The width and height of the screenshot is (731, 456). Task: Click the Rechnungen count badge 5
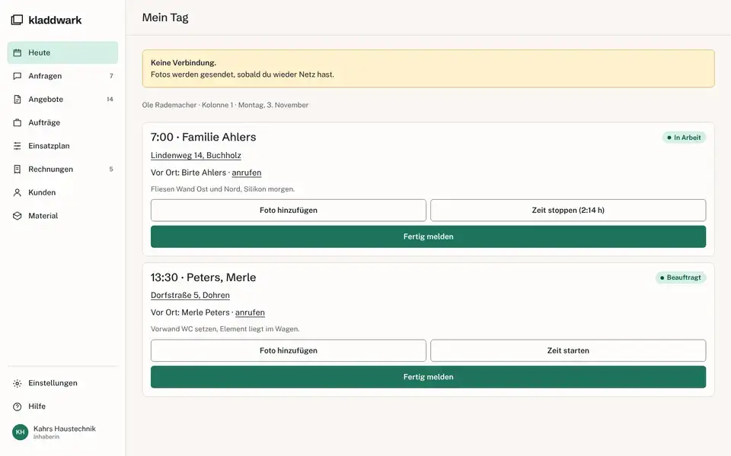pos(111,169)
